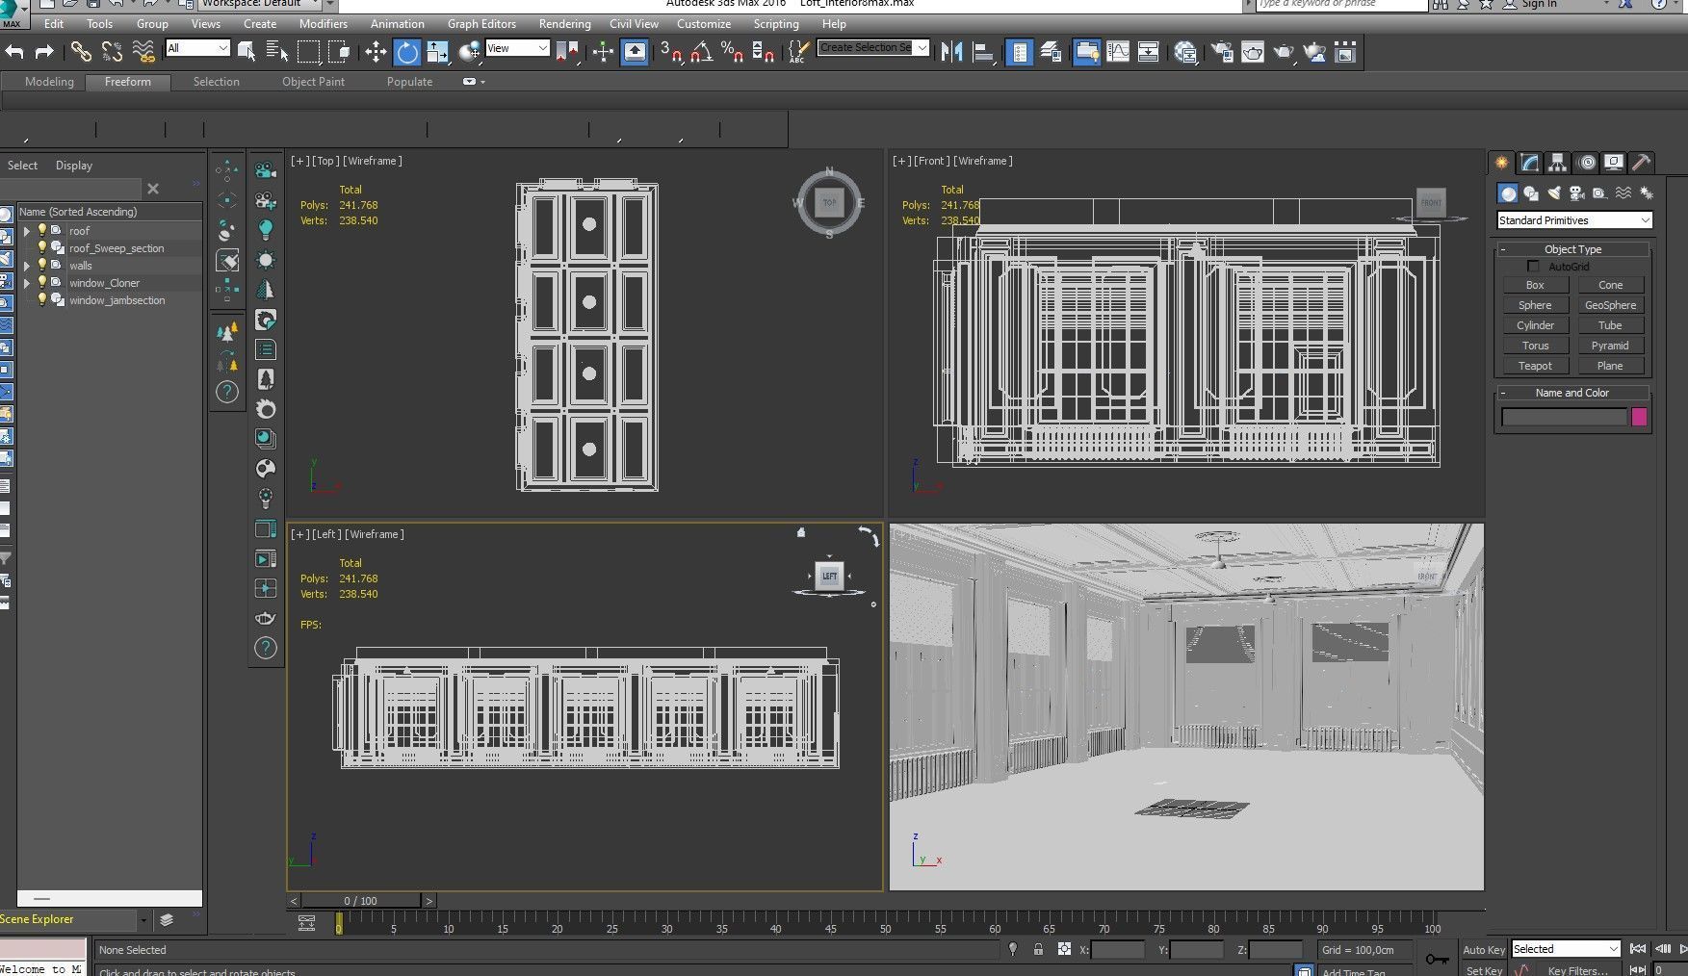Open the Selection Filter All dropdown

click(x=197, y=48)
